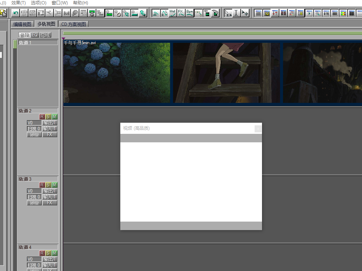The width and height of the screenshot is (362, 271).
Task: Mute track 2 with M button
Action: 54,117
